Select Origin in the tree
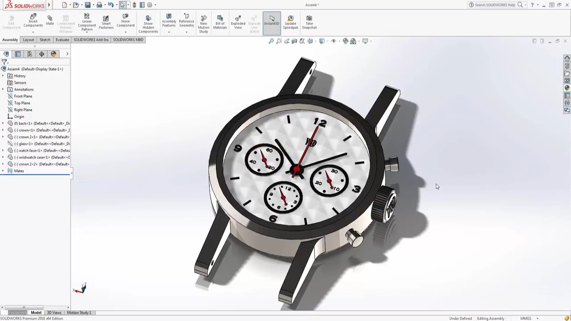This screenshot has height=321, width=571. (16, 116)
